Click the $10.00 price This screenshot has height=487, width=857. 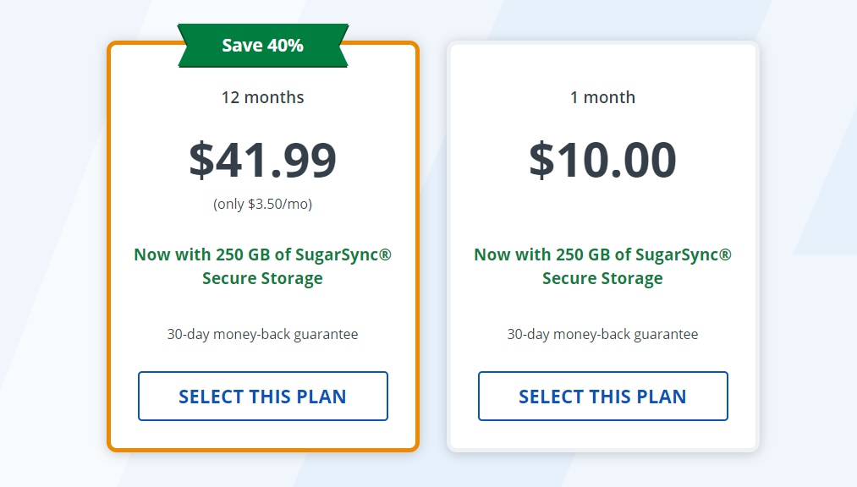(x=603, y=160)
